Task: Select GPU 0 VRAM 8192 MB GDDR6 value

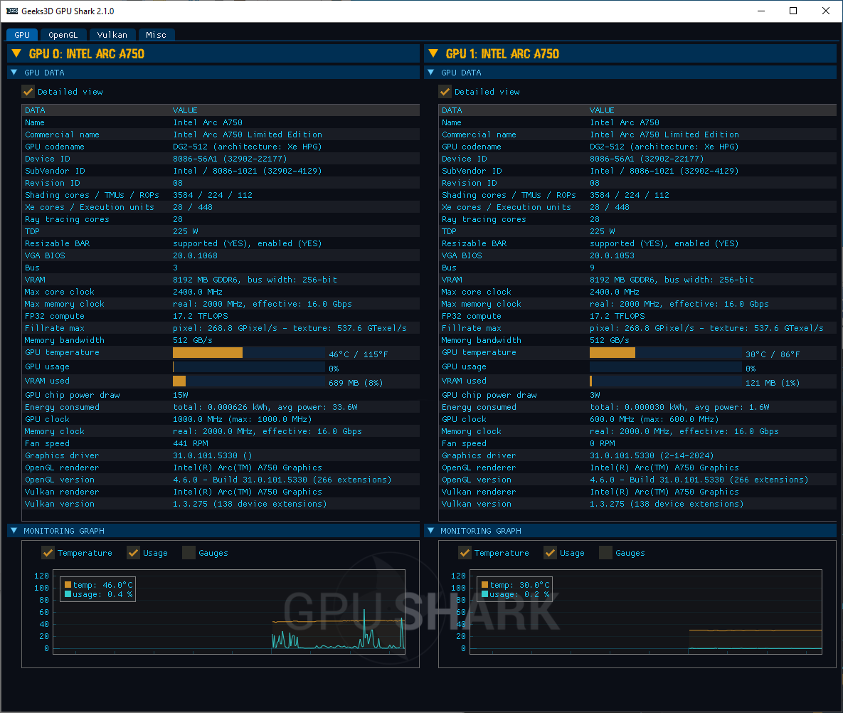Action: 255,280
